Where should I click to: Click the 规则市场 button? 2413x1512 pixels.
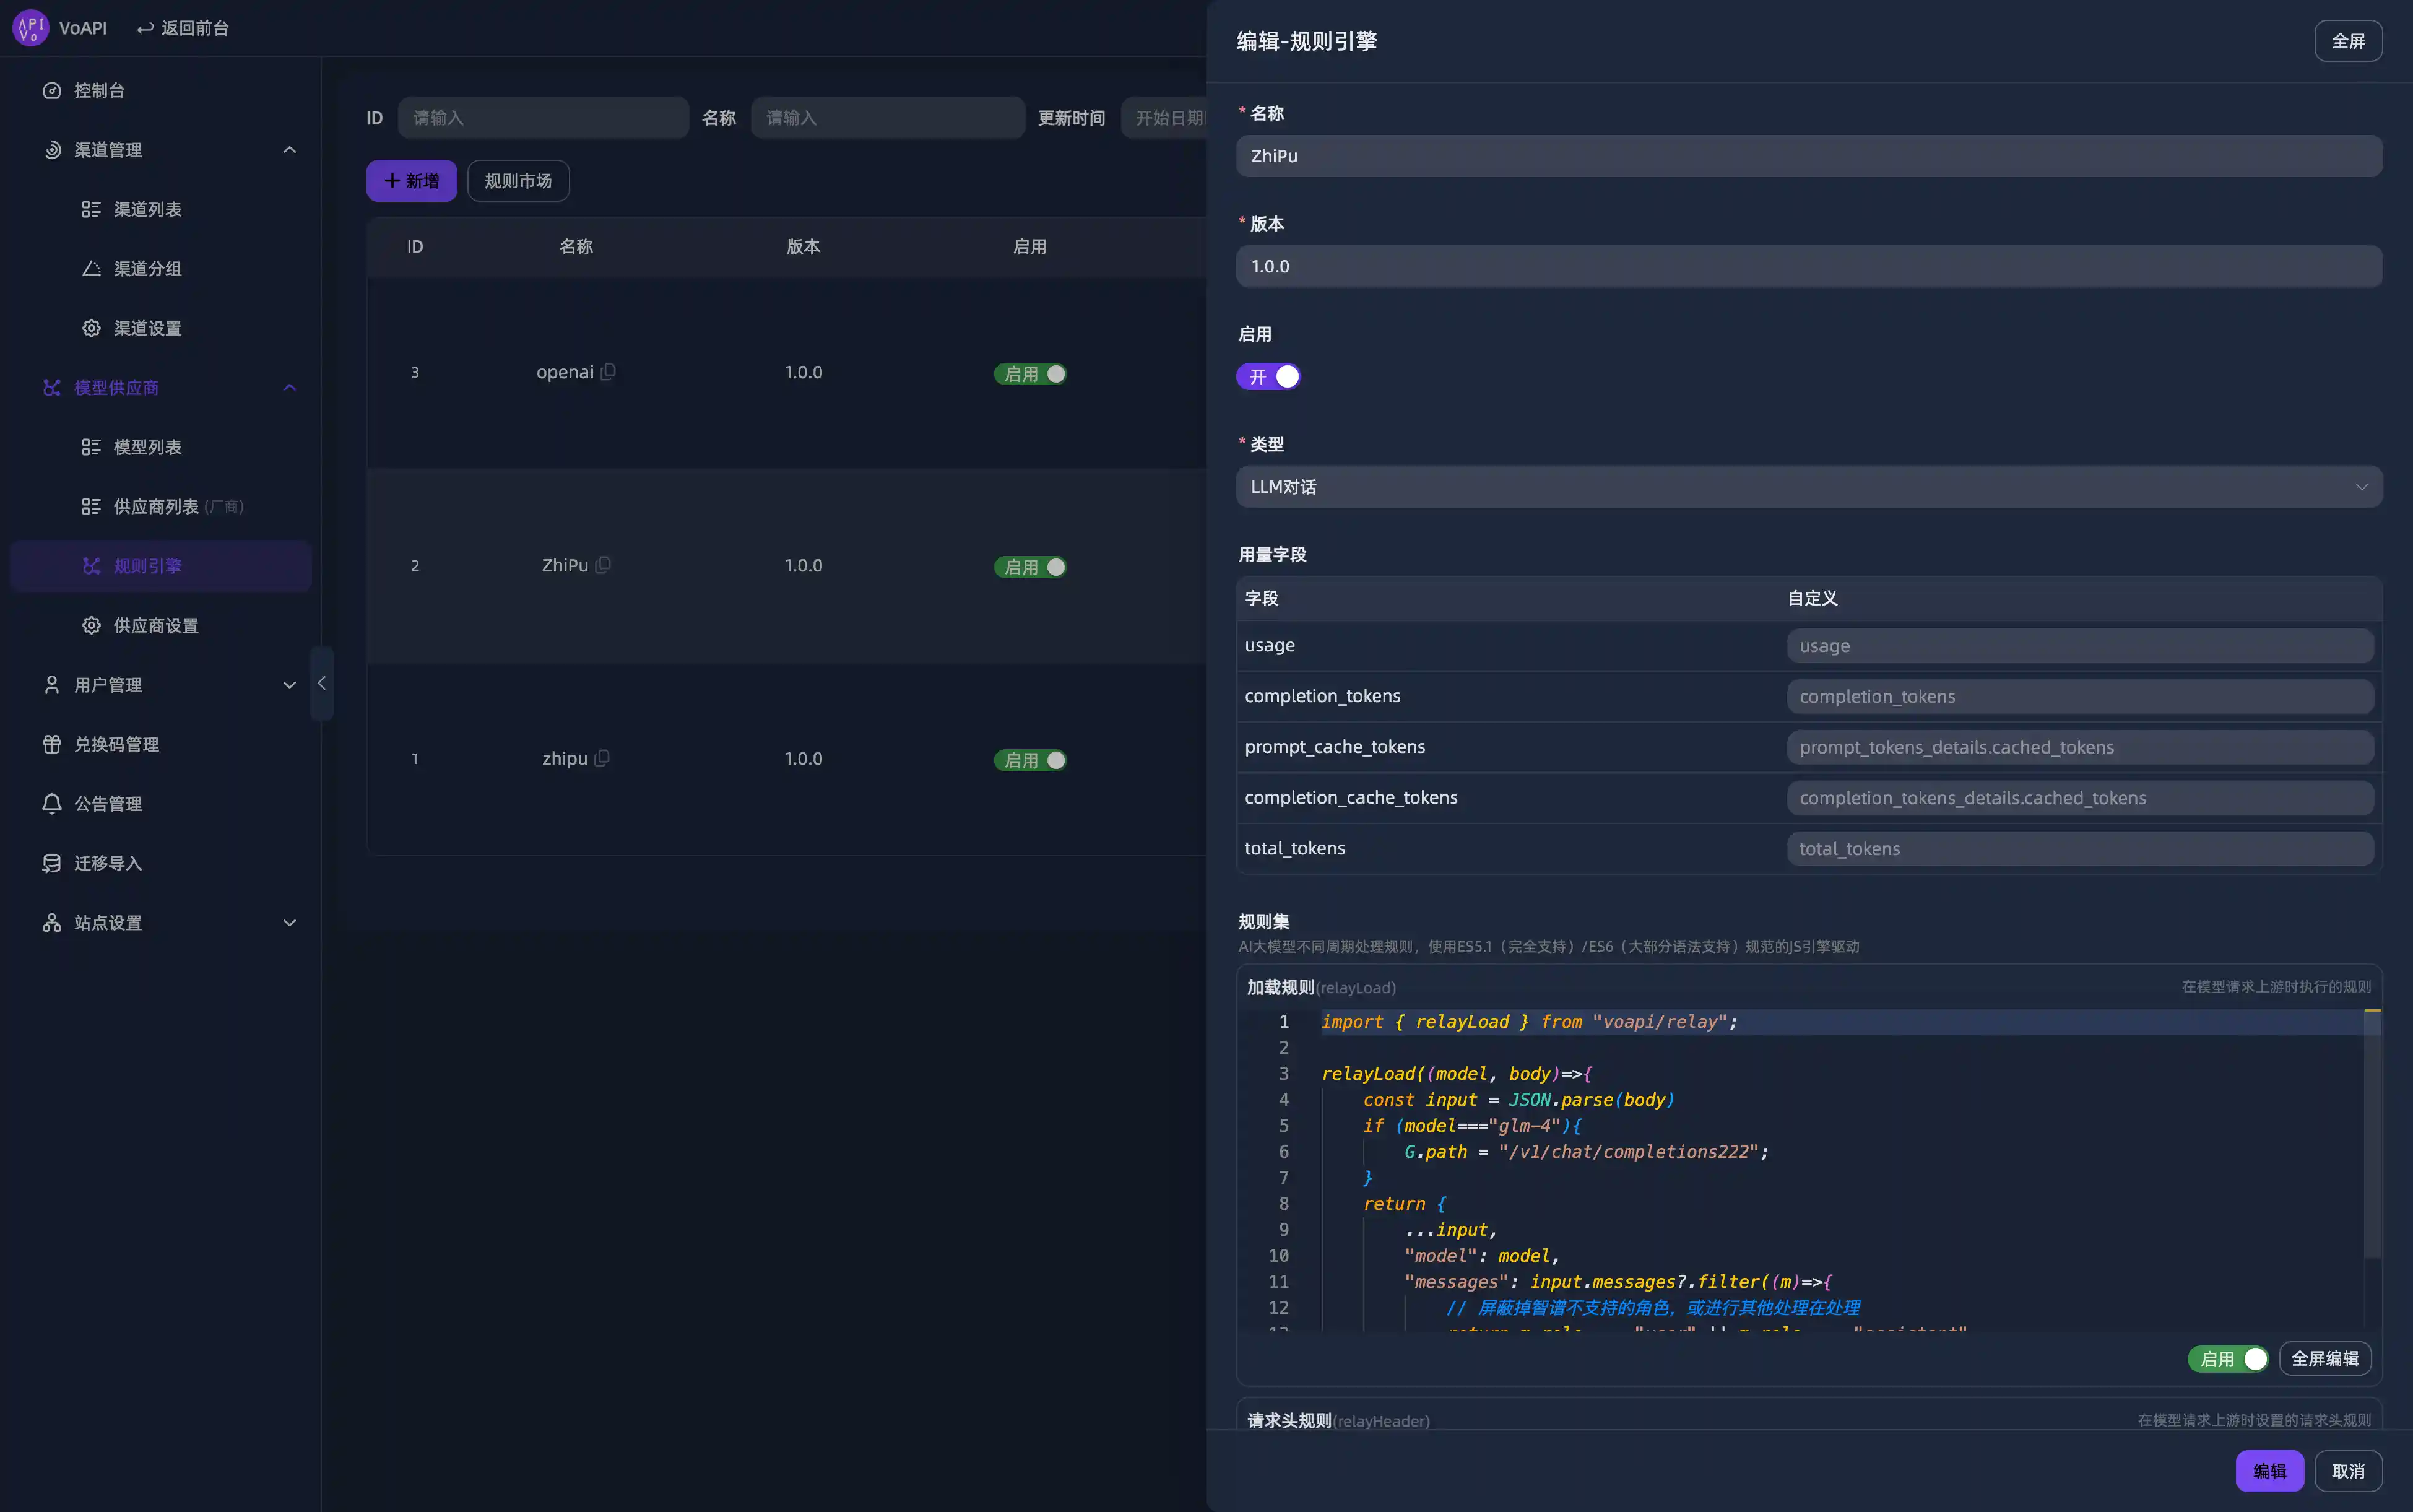[x=518, y=181]
